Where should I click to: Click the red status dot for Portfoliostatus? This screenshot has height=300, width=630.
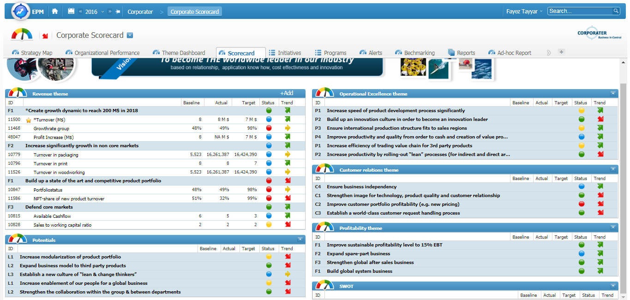pos(269,190)
